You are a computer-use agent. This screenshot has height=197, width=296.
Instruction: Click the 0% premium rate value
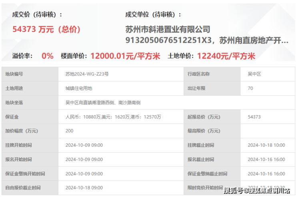[x=47, y=56]
